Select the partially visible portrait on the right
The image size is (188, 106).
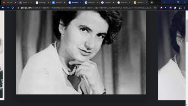172,55
